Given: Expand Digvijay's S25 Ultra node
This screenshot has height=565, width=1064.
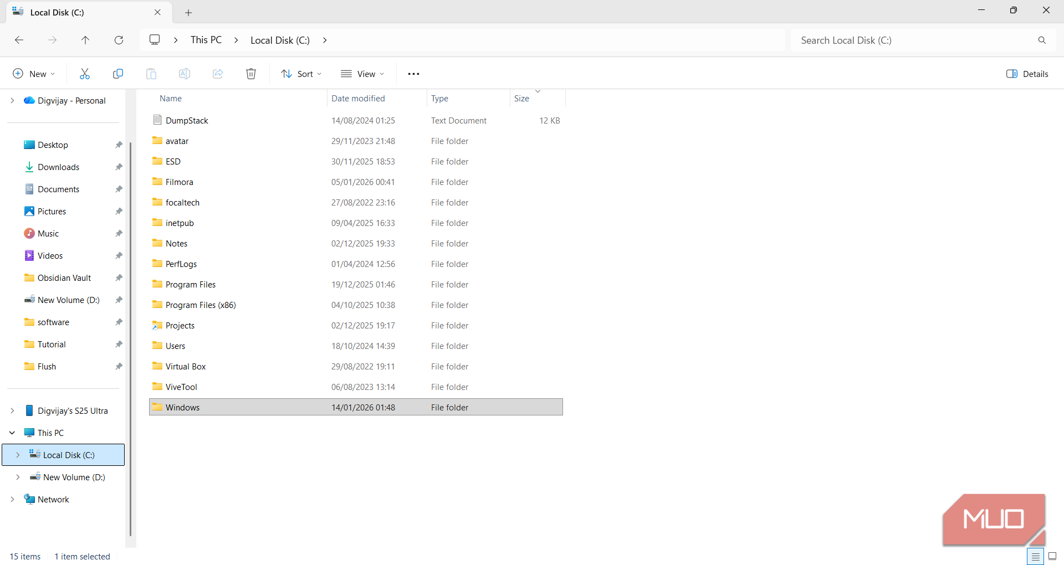Looking at the screenshot, I should coord(12,410).
